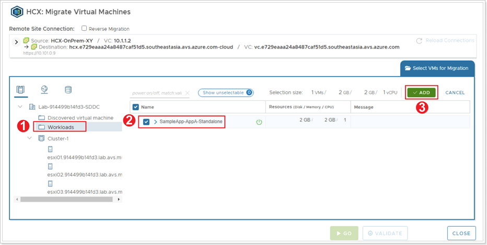
Task: Click the green power status icon
Action: coord(259,122)
